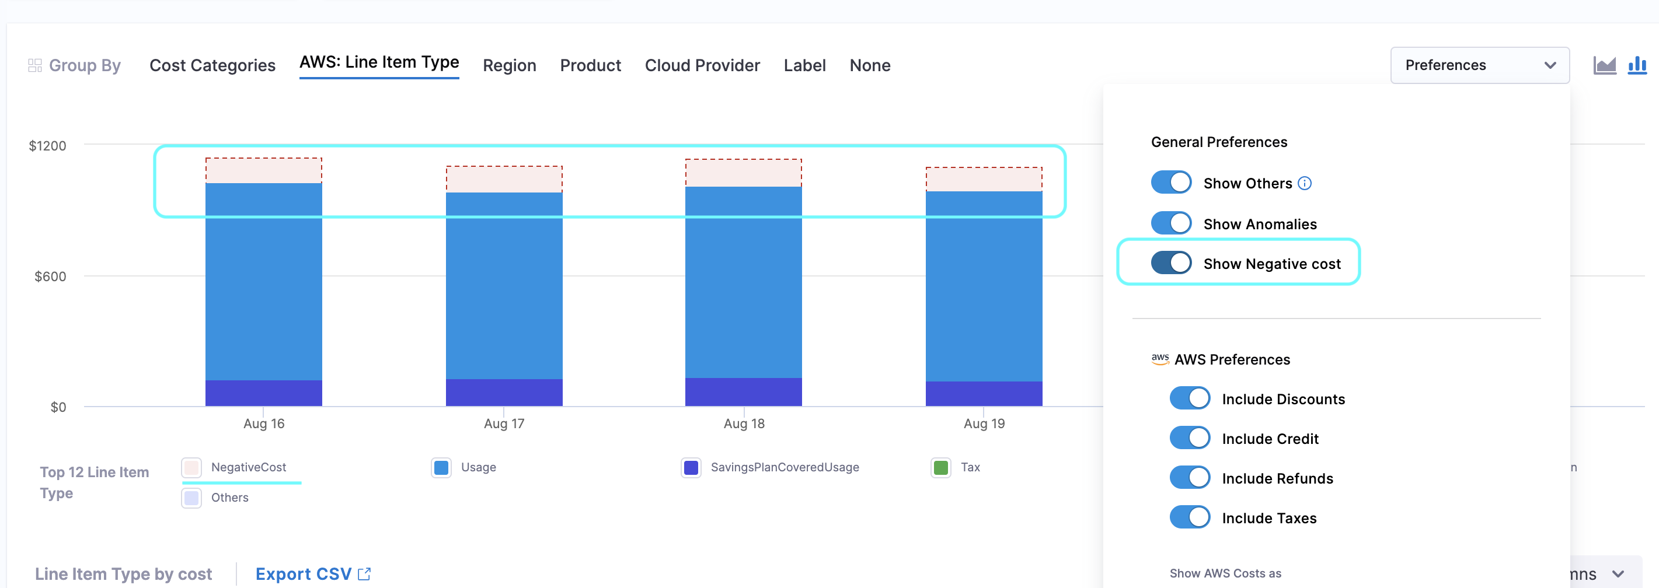Image resolution: width=1659 pixels, height=588 pixels.
Task: Toggle the NegativeCost legend swatch
Action: [x=191, y=467]
